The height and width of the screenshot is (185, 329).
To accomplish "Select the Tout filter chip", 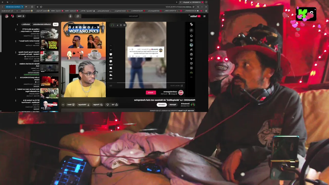I will [55, 24].
